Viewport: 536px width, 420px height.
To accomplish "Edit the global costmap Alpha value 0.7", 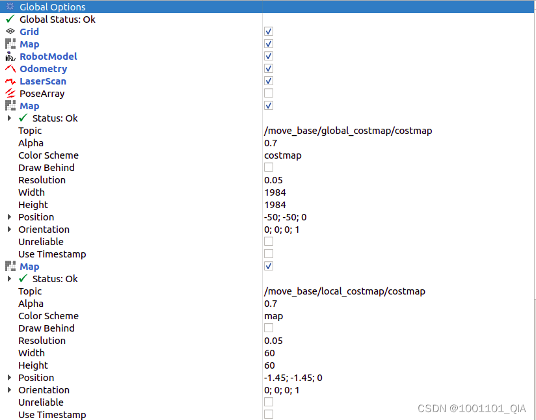I will point(271,143).
